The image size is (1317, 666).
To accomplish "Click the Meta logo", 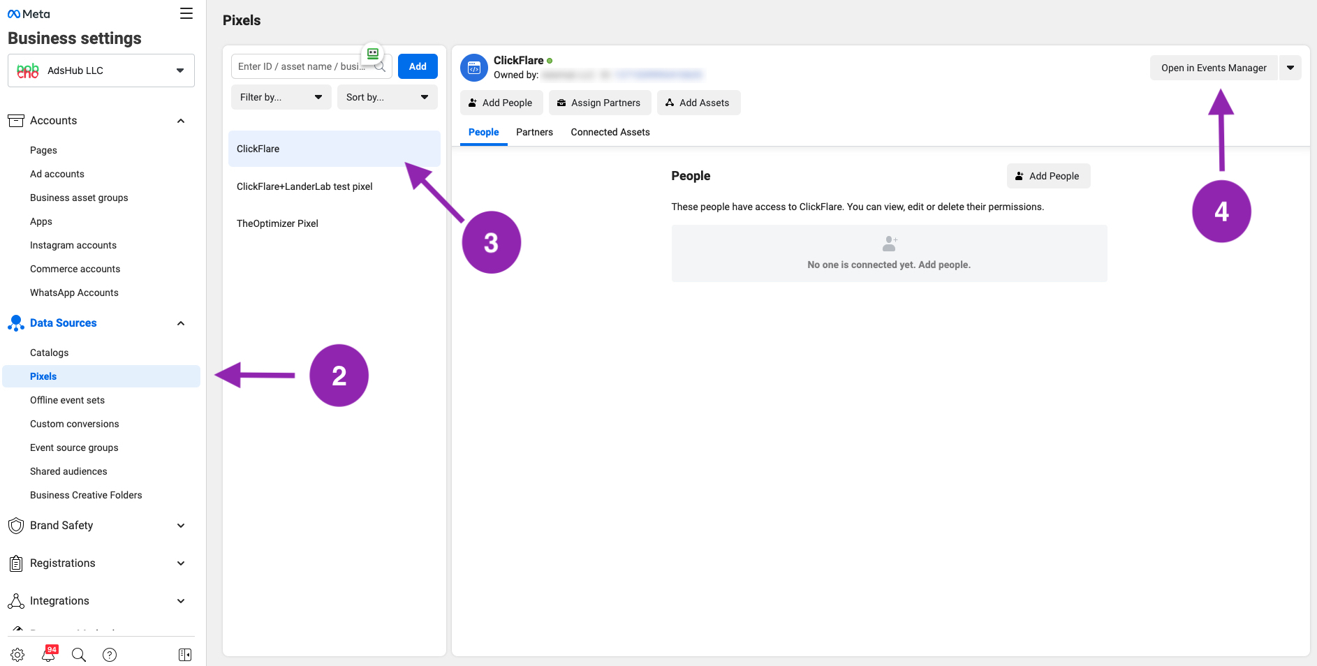I will coord(29,14).
